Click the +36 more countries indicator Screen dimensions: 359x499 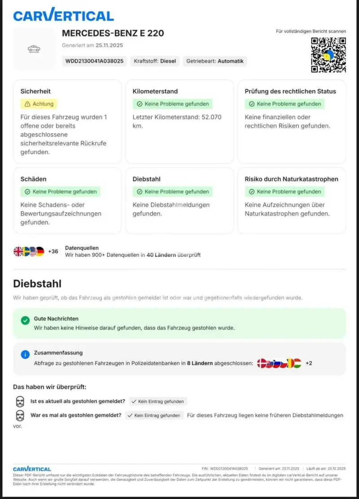point(53,252)
